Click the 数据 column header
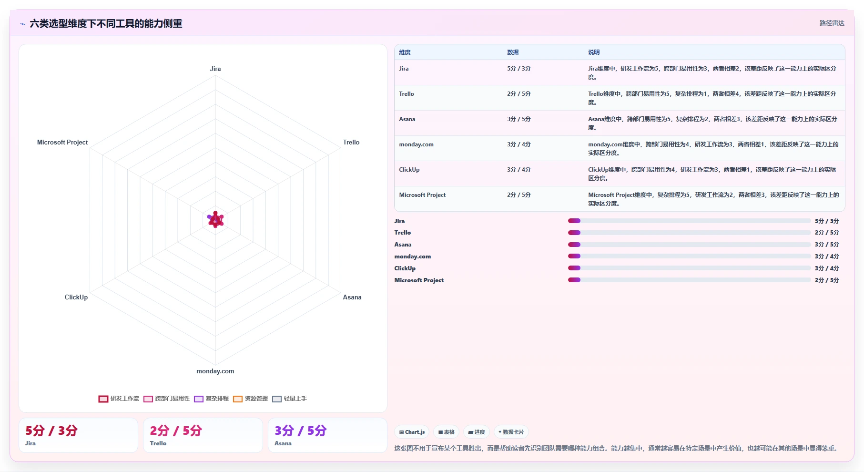Viewport: 864px width, 472px height. point(513,52)
